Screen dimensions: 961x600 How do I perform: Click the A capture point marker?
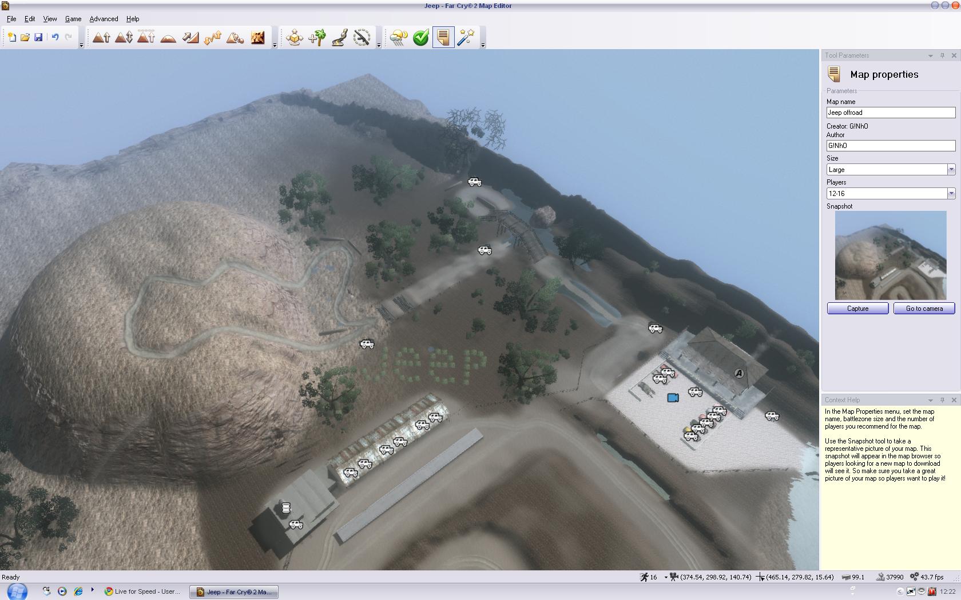point(739,373)
